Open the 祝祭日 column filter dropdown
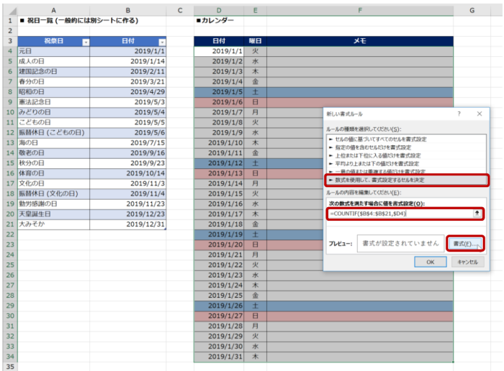504x371 pixels. [86, 42]
